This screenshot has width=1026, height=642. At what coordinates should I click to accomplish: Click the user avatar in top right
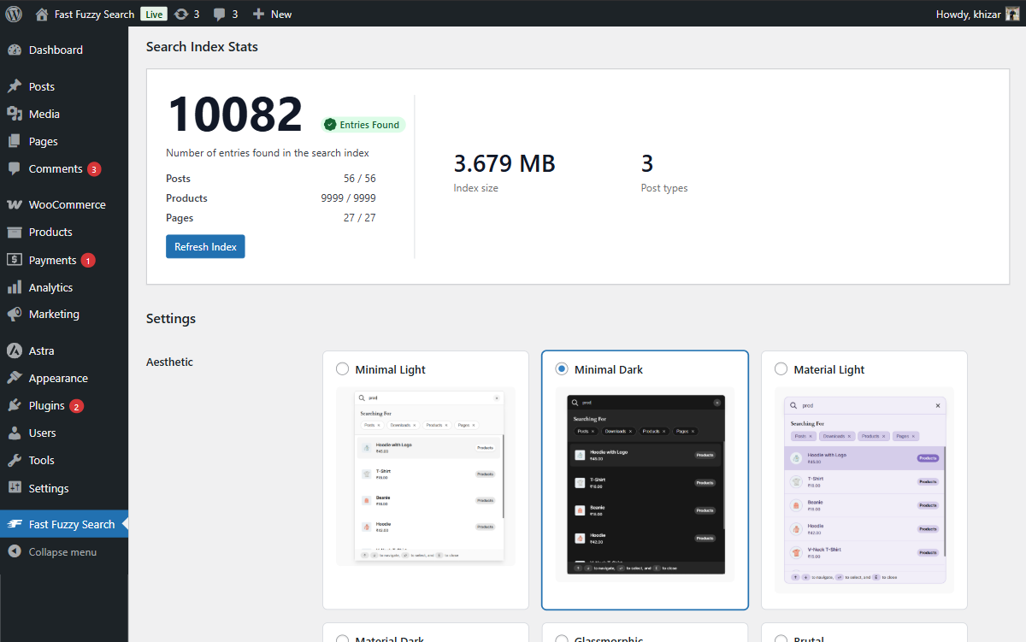coord(1012,14)
